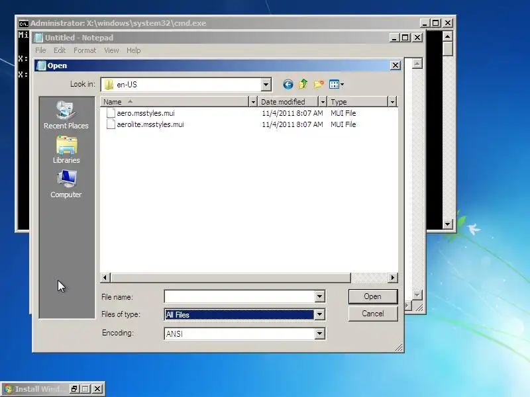This screenshot has width=530, height=397.
Task: Go up one folder level
Action: click(x=303, y=84)
